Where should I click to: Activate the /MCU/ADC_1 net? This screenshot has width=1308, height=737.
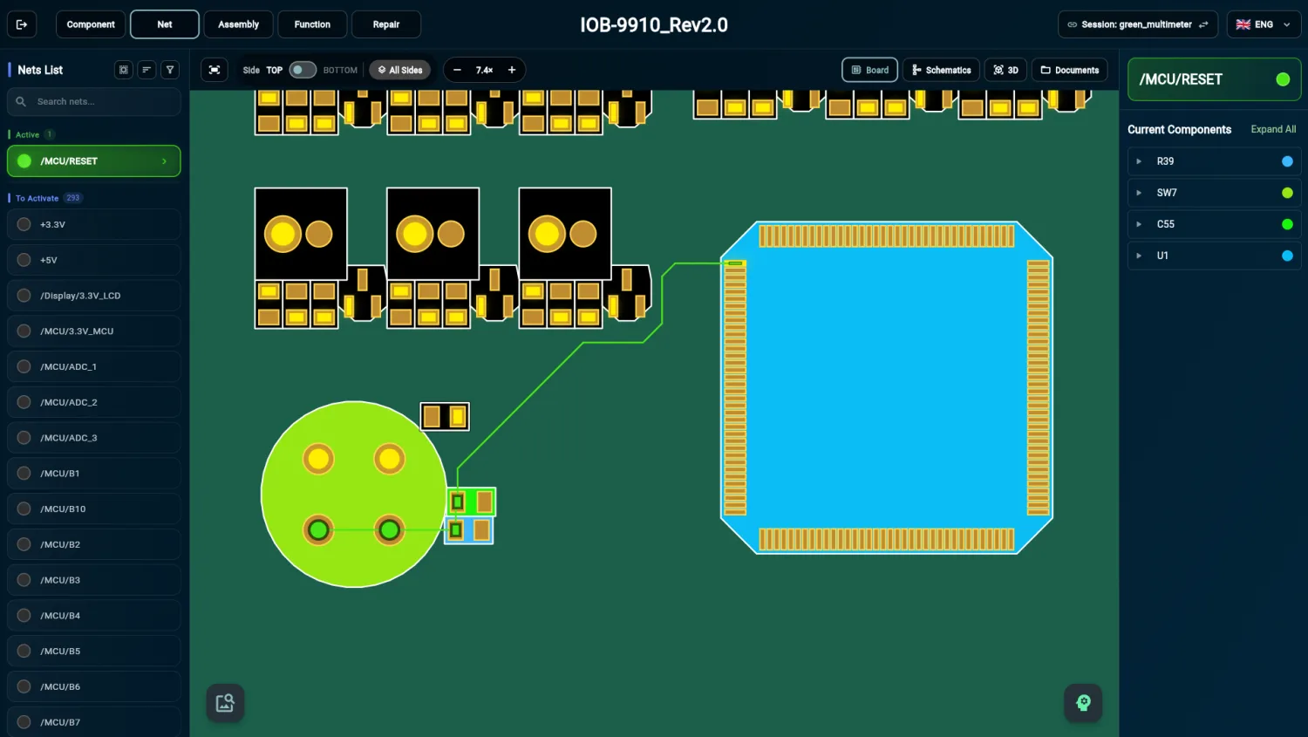[x=94, y=366]
